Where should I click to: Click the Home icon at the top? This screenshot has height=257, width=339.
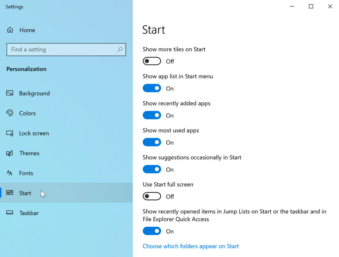coord(10,30)
